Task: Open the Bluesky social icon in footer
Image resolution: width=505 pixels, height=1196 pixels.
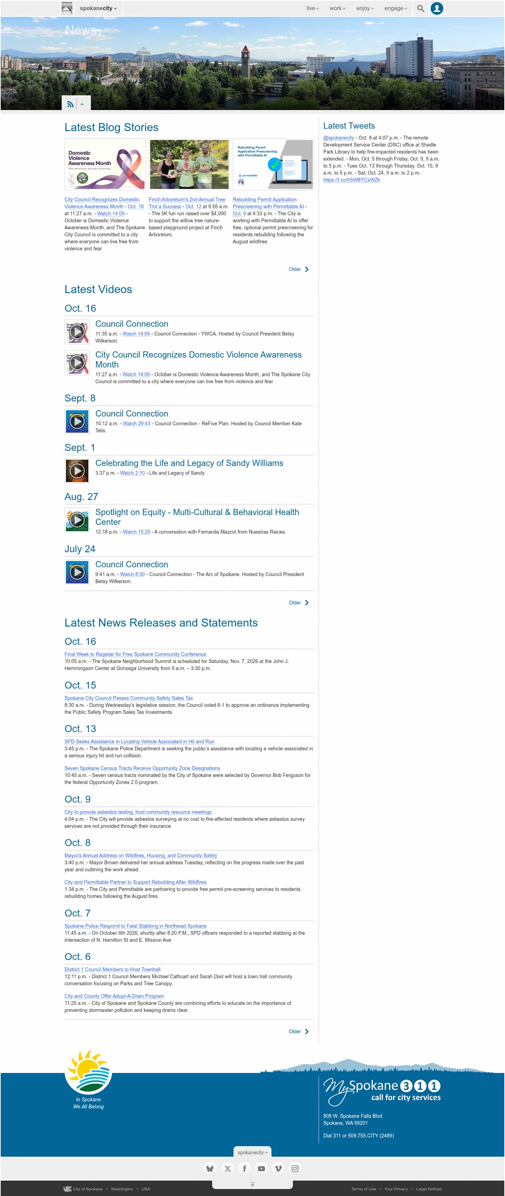Action: click(210, 1168)
